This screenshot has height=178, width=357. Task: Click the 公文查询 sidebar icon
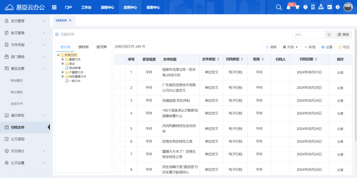coord(7,139)
